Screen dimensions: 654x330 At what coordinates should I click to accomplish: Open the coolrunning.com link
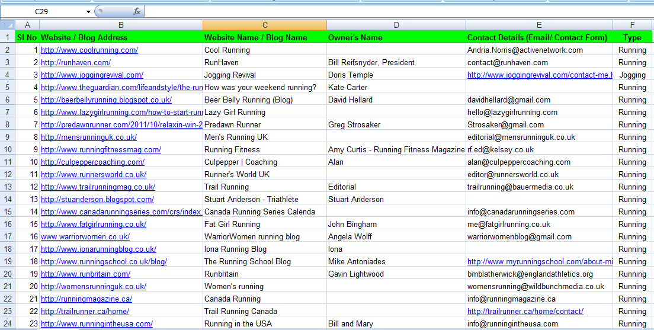(x=89, y=50)
